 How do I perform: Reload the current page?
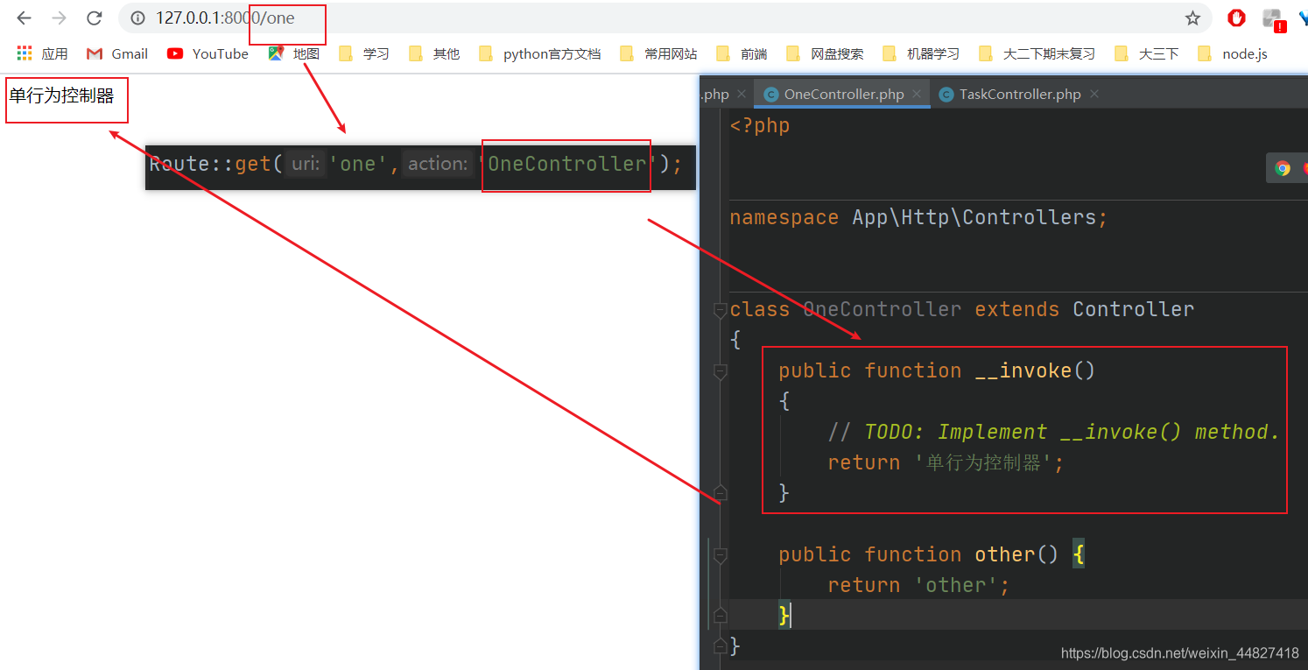[95, 18]
